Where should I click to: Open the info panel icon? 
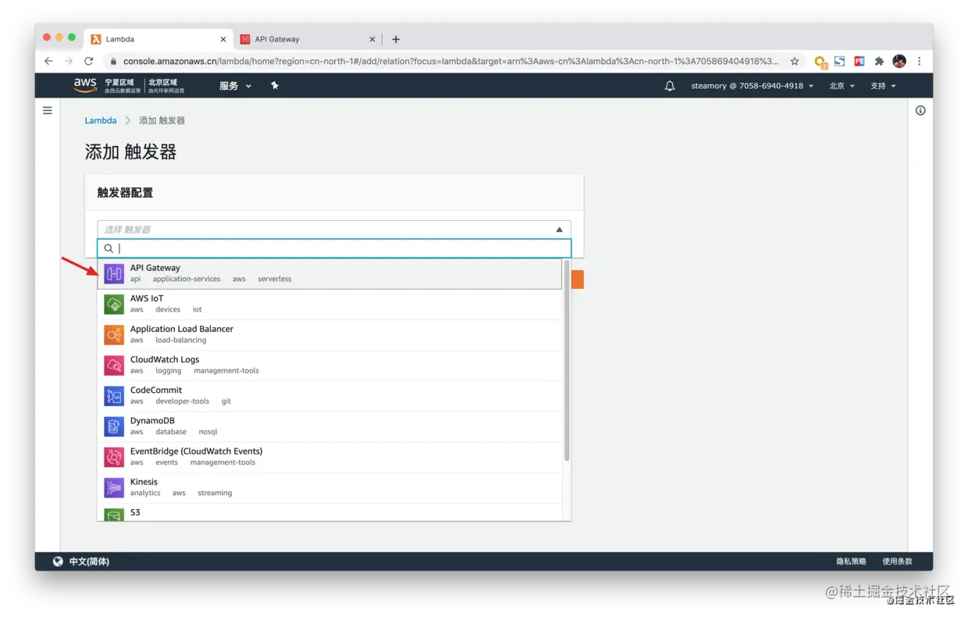click(920, 111)
